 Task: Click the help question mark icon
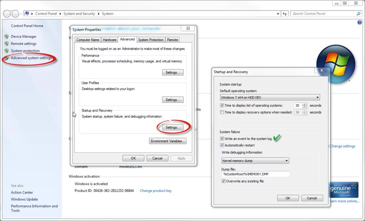click(360, 22)
